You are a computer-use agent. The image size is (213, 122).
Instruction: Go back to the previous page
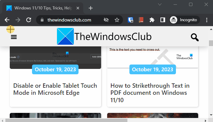(7, 20)
